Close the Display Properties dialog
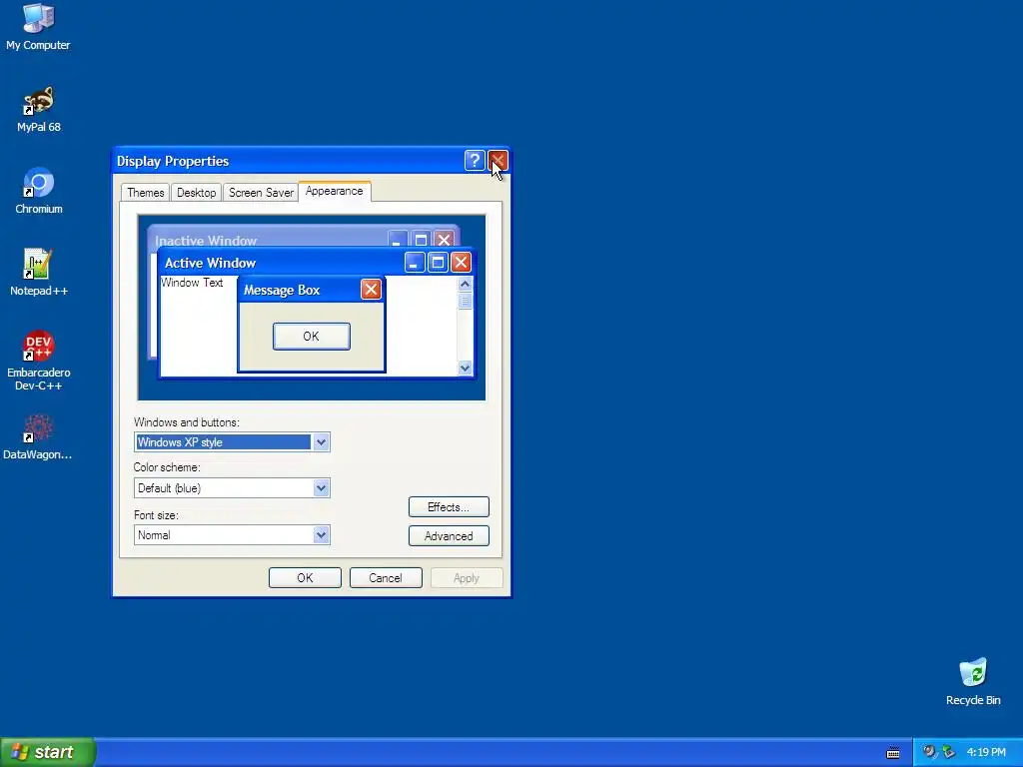This screenshot has width=1023, height=767. [x=499, y=161]
